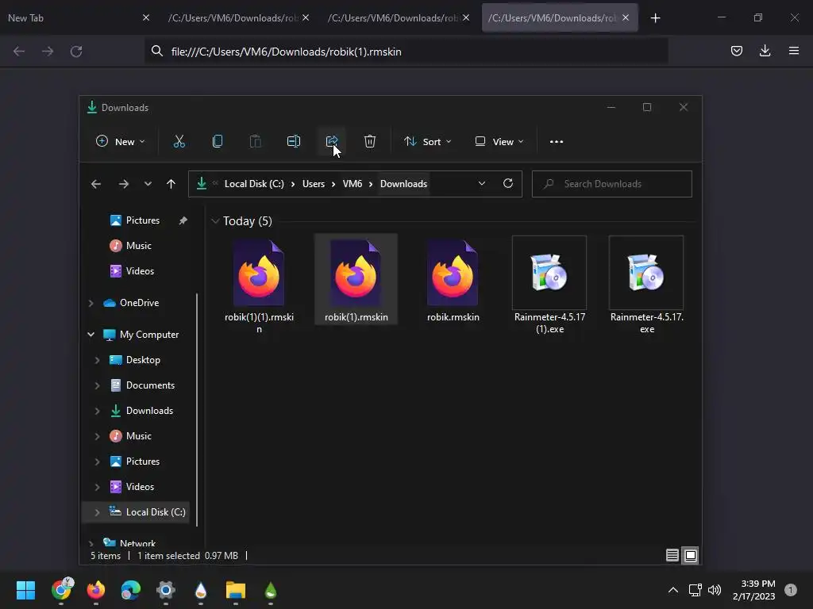
Task: Click Local Disk (C:) breadcrumb segment
Action: [x=254, y=184]
